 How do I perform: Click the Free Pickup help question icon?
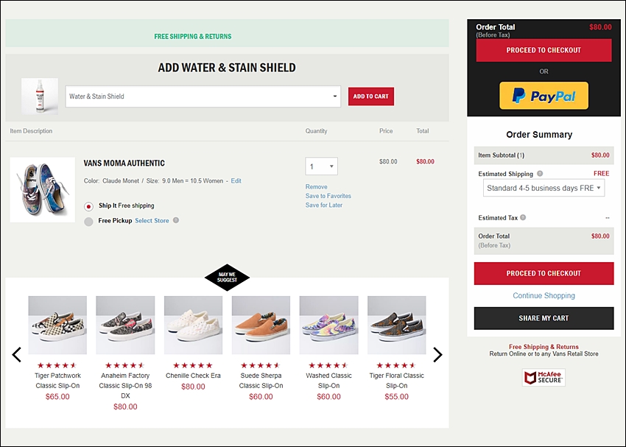click(176, 220)
